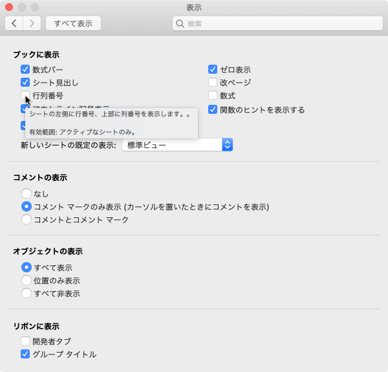Toggle the 数式バー checkbox
Image resolution: width=388 pixels, height=372 pixels.
25,69
